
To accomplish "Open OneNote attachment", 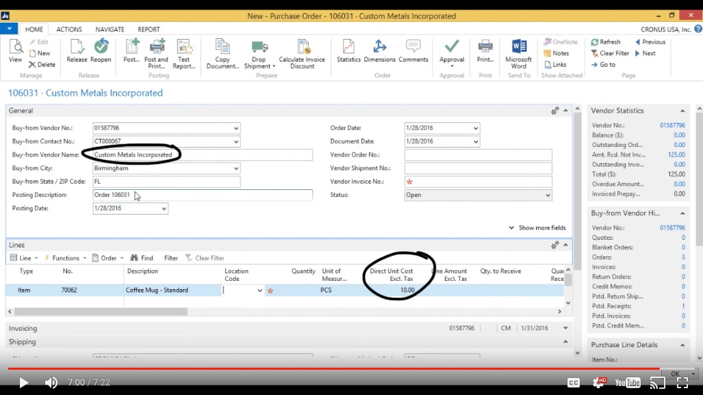I will 561,42.
